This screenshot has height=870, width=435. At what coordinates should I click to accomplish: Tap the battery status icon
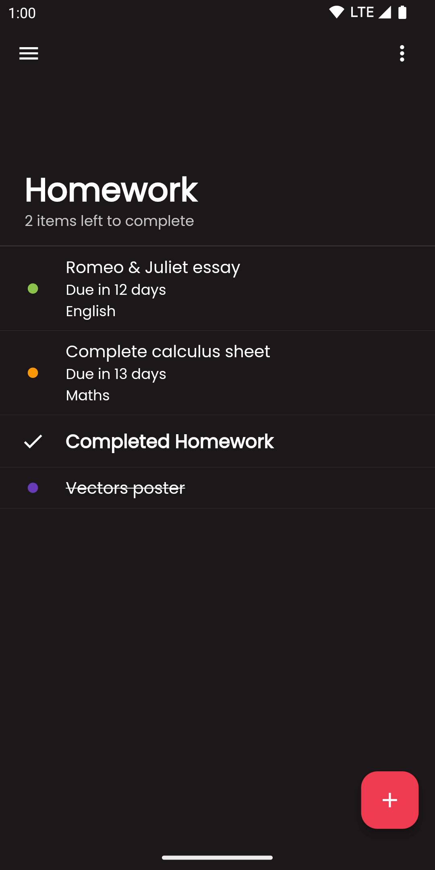(x=402, y=12)
